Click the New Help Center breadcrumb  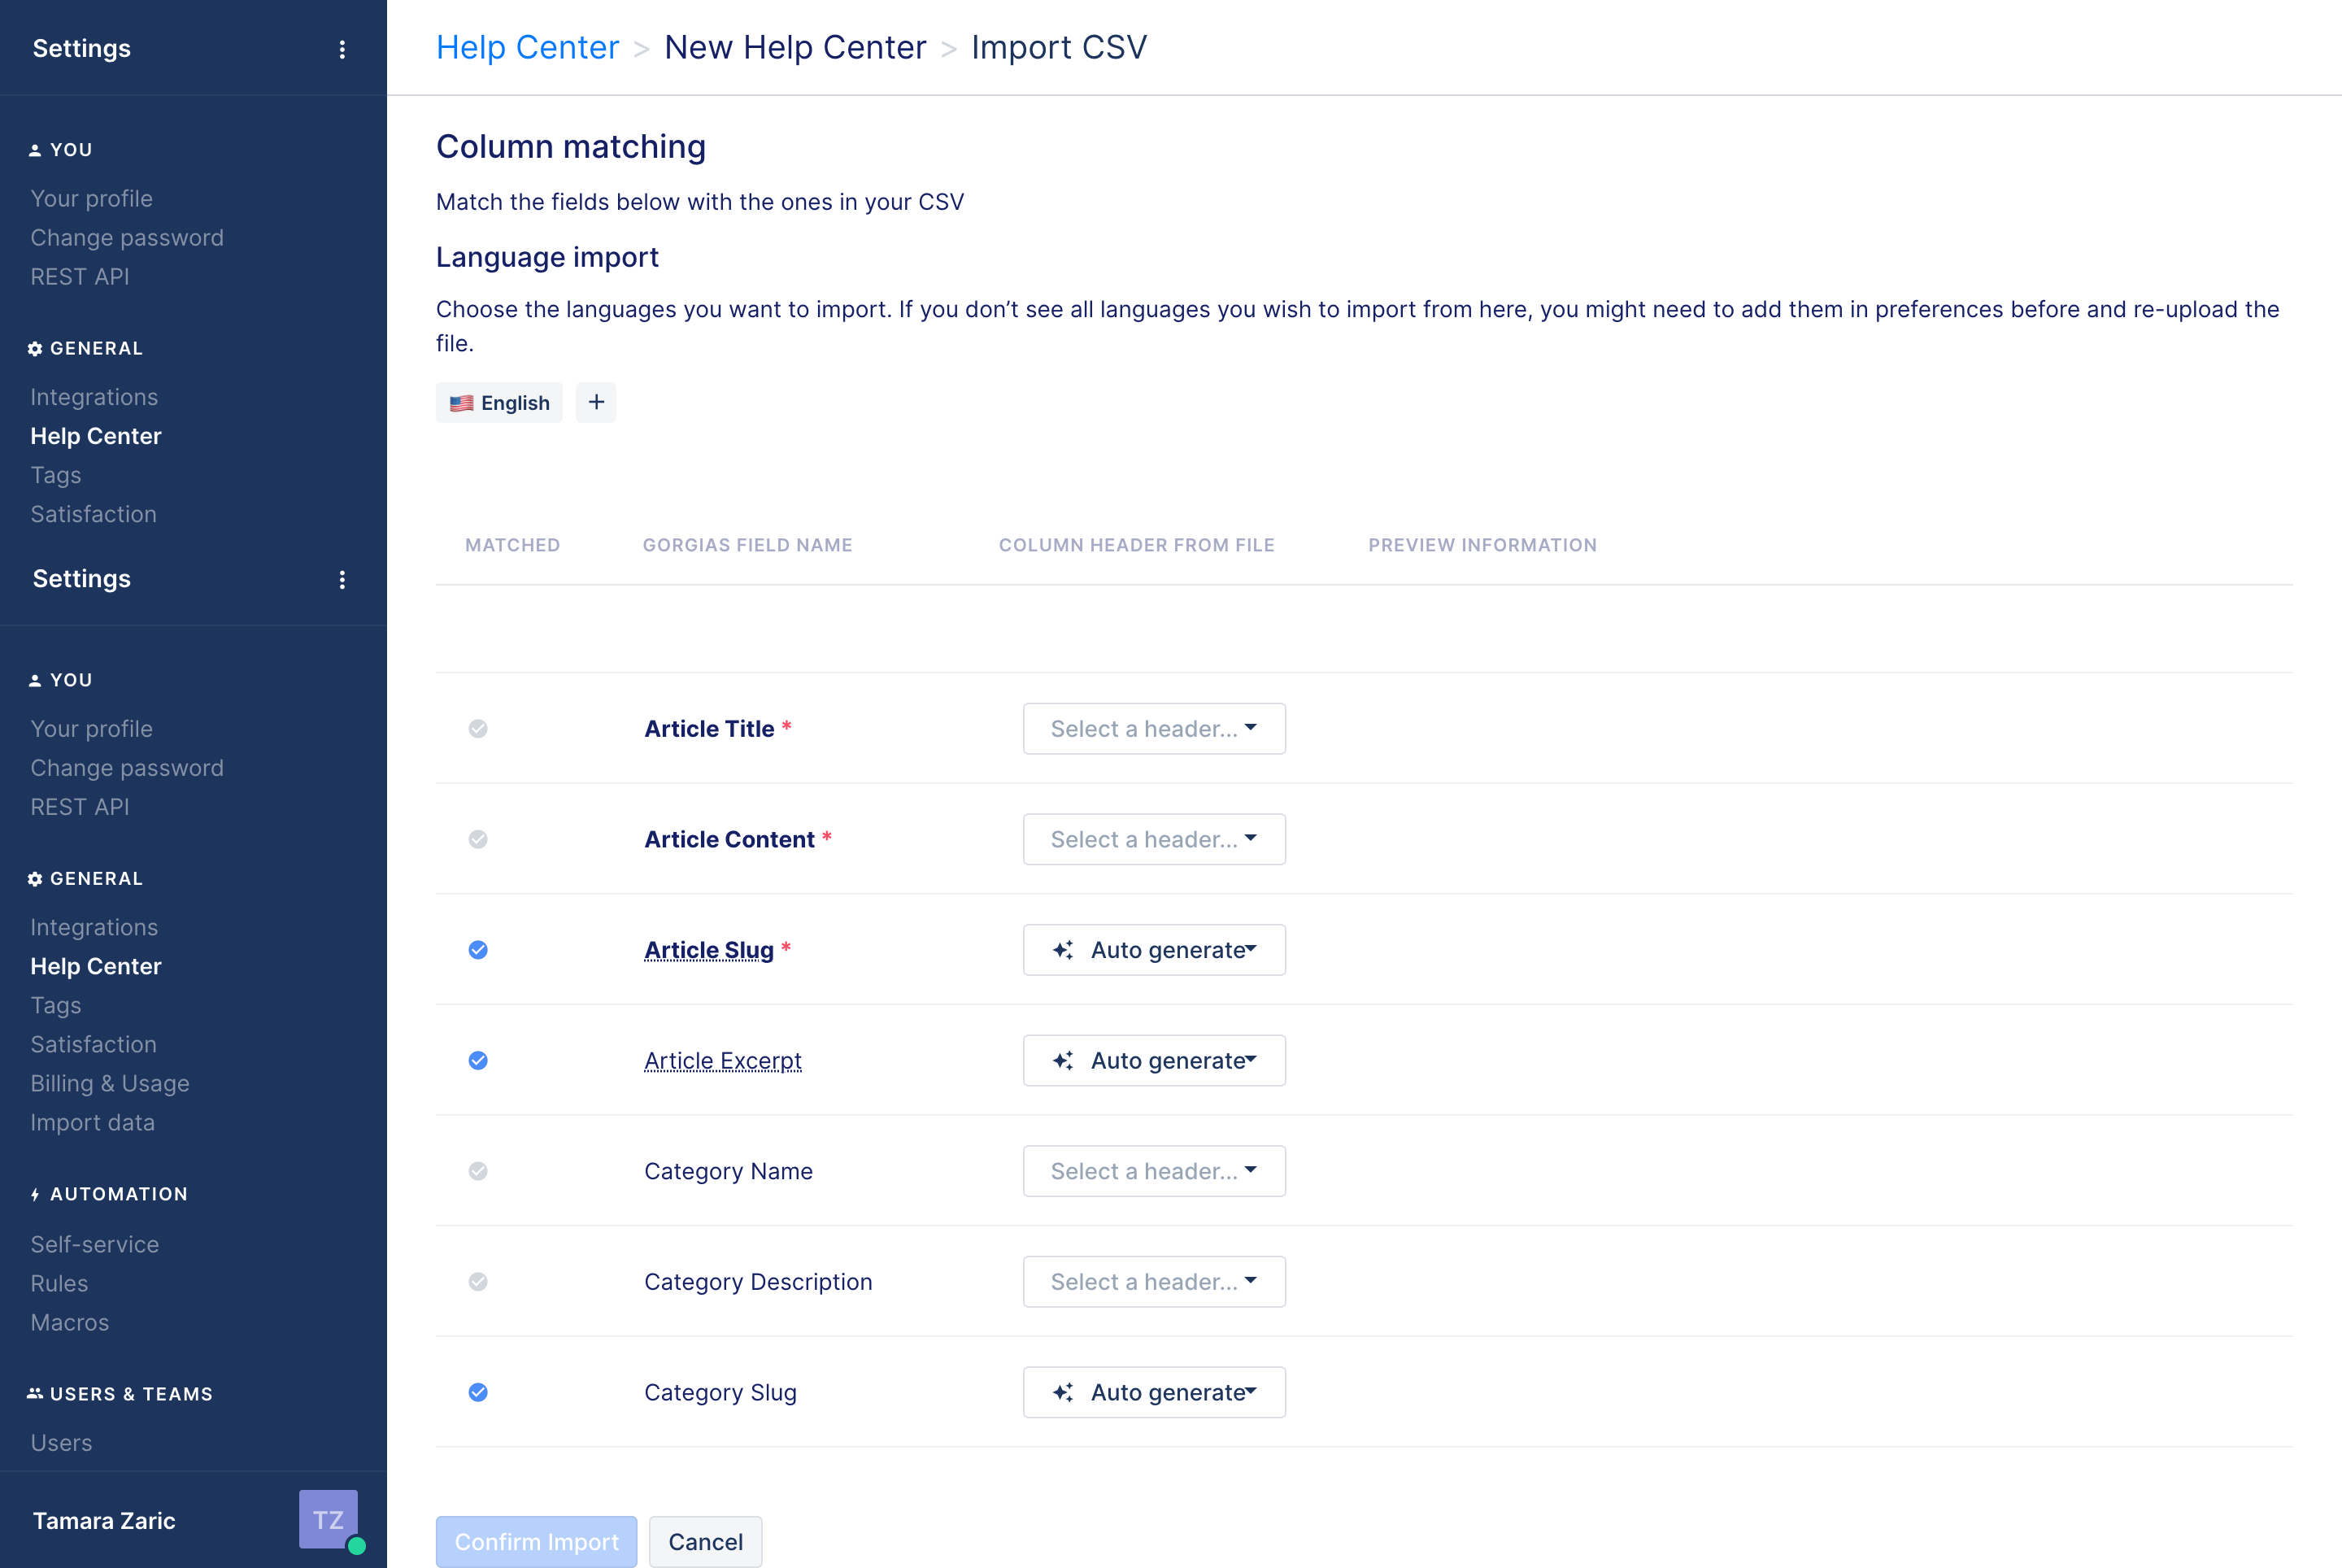tap(795, 47)
